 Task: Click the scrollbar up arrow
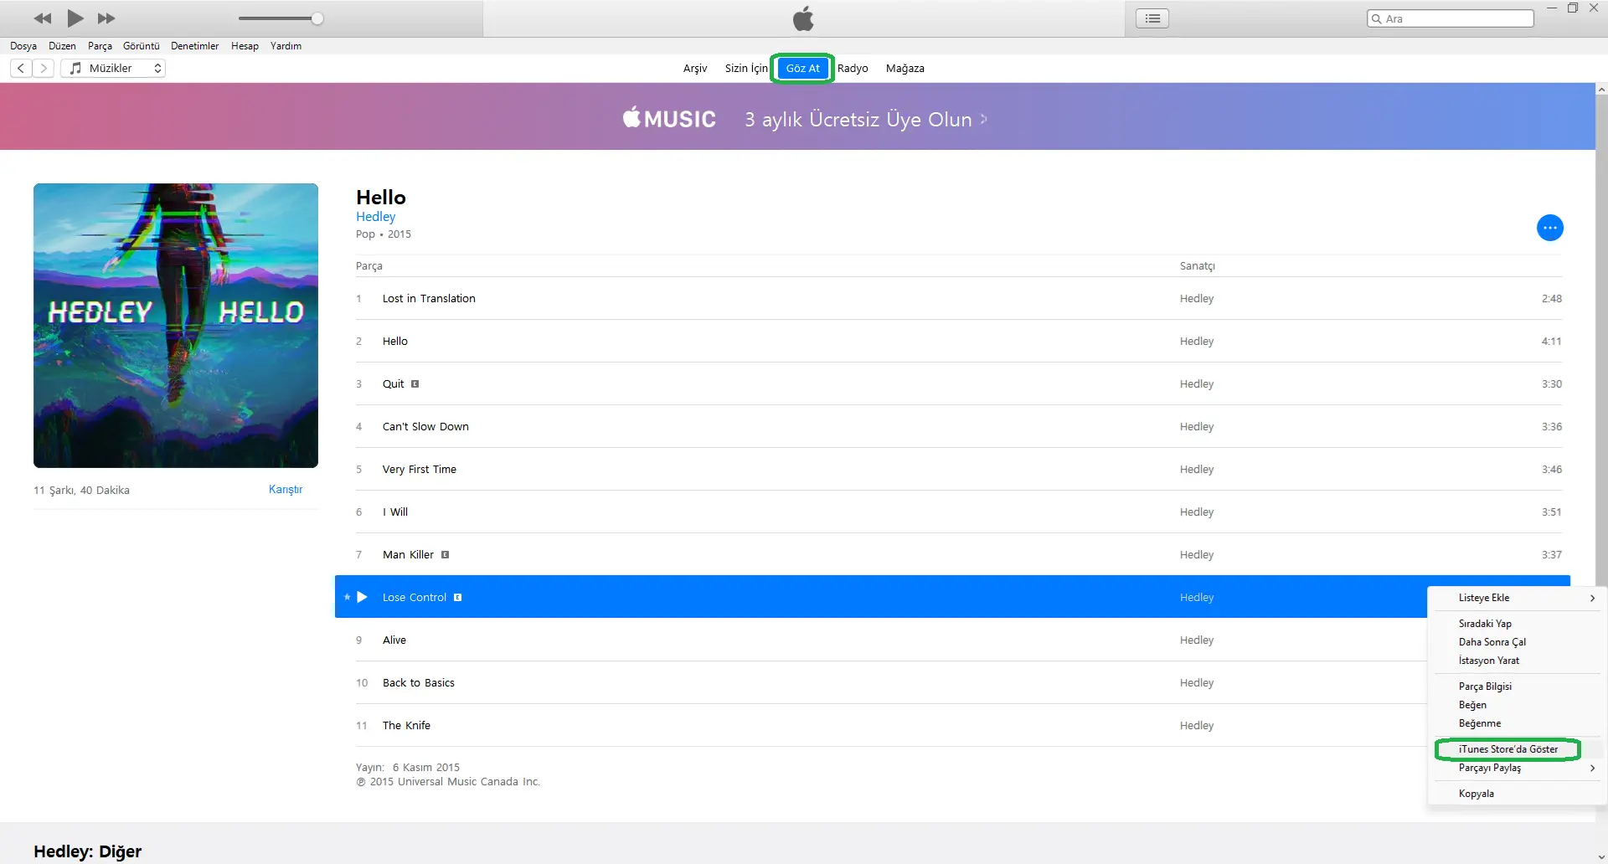[1601, 89]
